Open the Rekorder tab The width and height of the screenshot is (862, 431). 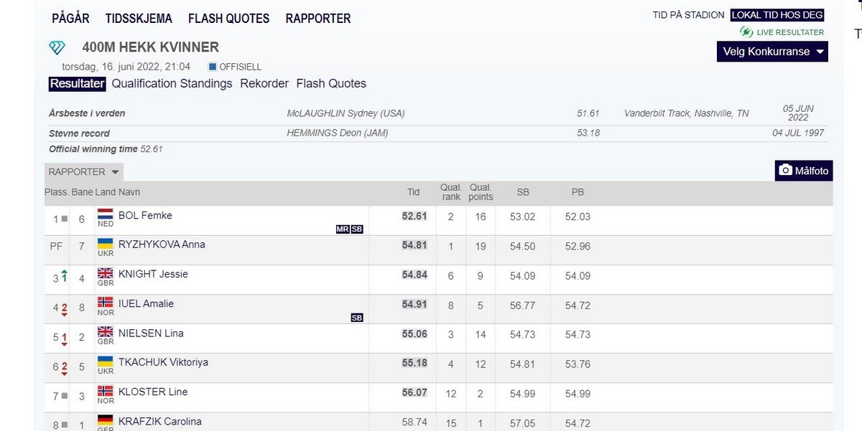[264, 84]
